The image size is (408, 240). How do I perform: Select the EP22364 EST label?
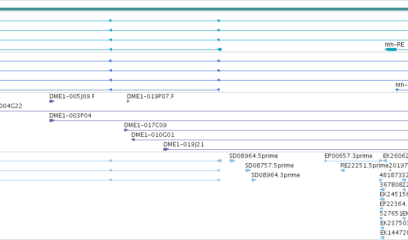pos(394,204)
